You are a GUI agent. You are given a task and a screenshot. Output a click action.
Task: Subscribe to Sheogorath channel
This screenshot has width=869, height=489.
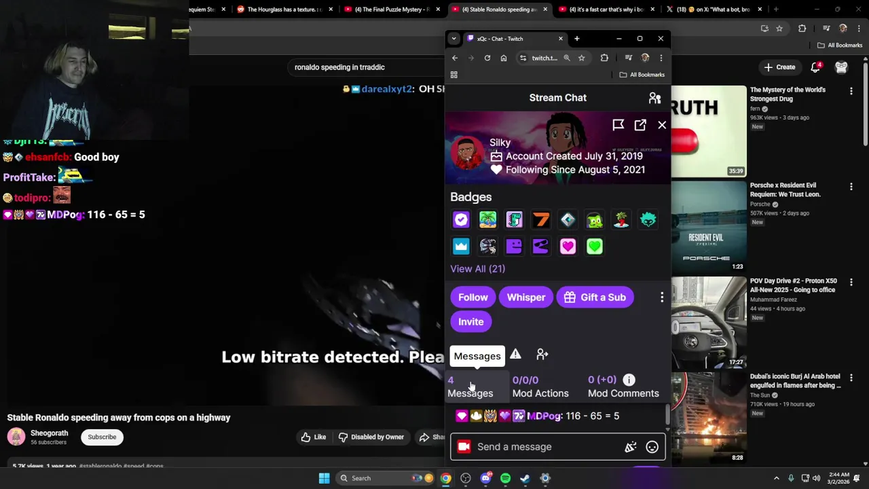click(x=102, y=437)
